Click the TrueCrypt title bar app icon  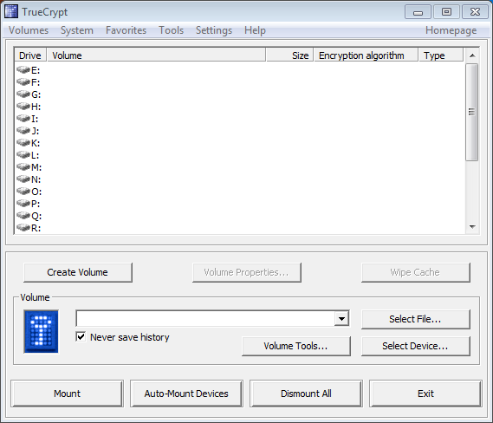(11, 12)
